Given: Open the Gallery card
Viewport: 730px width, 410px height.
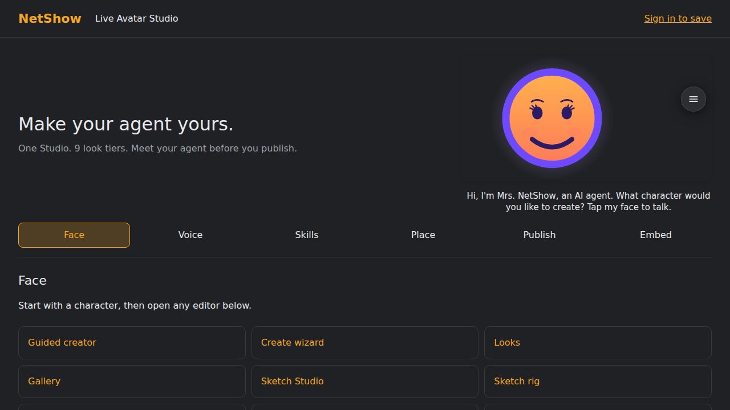Looking at the screenshot, I should (132, 382).
